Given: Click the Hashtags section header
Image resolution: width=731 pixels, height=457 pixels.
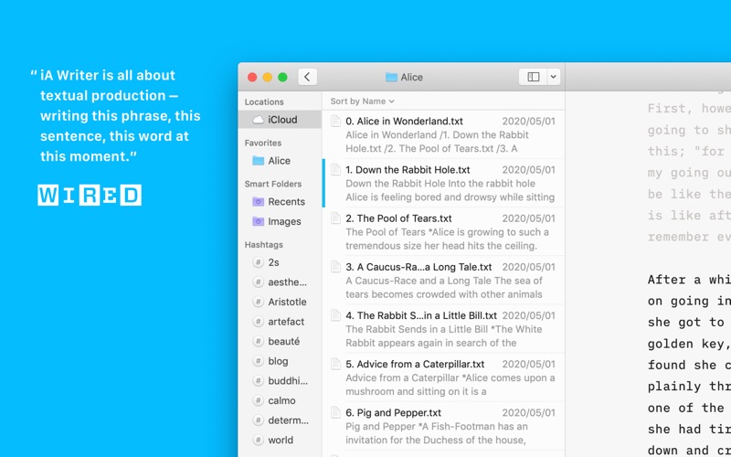Looking at the screenshot, I should [x=263, y=244].
